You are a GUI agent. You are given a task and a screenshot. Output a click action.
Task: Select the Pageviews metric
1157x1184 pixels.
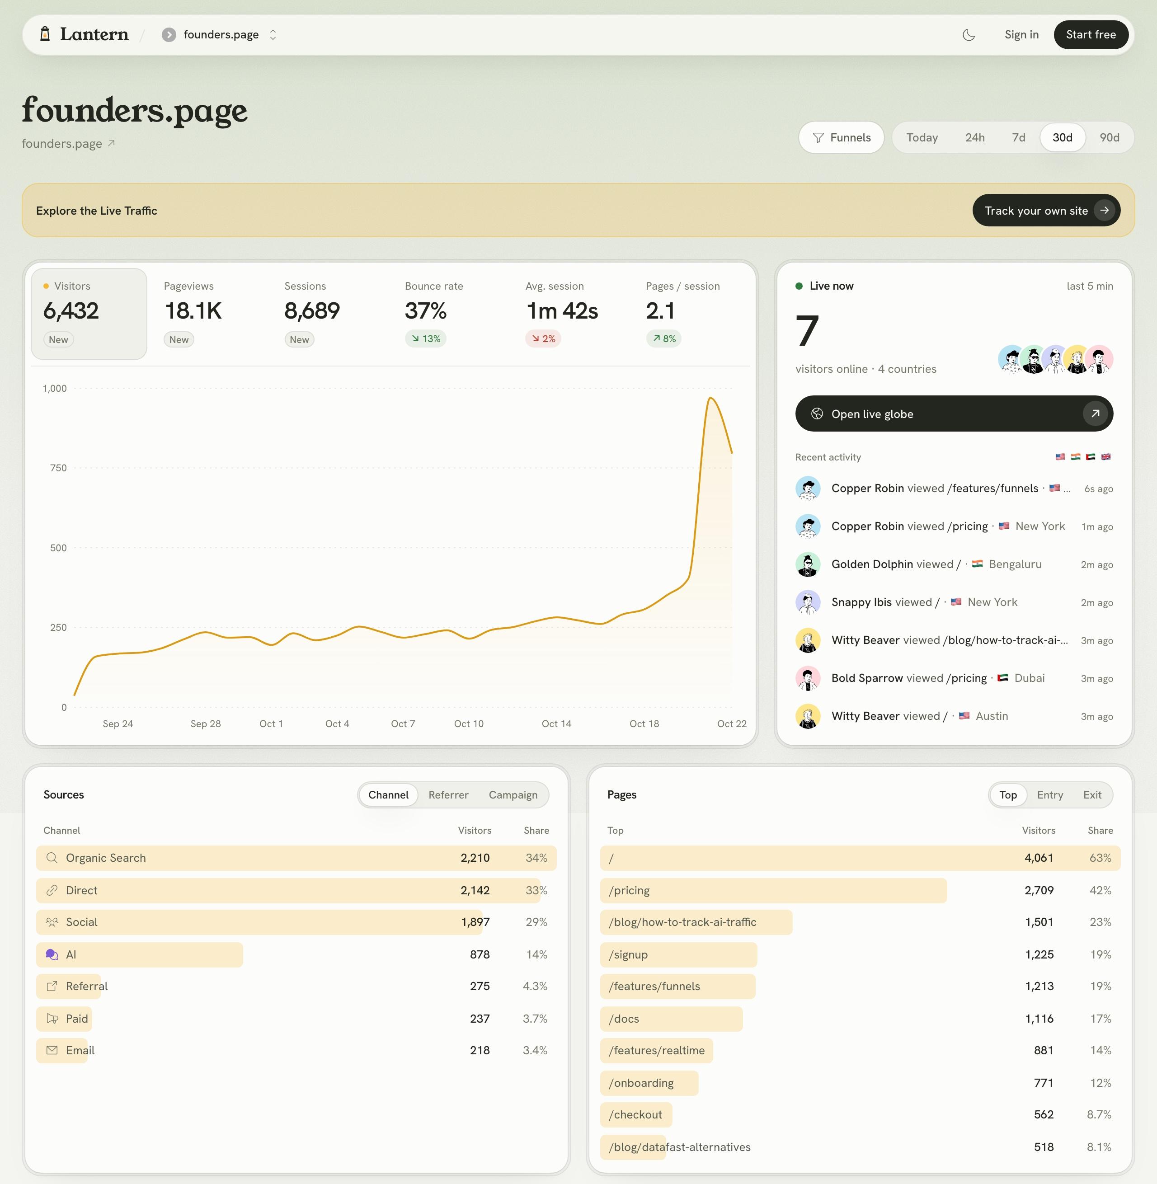(209, 314)
